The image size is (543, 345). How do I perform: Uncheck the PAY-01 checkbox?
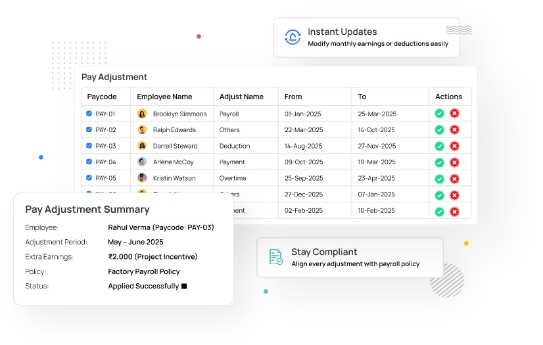[x=89, y=114]
